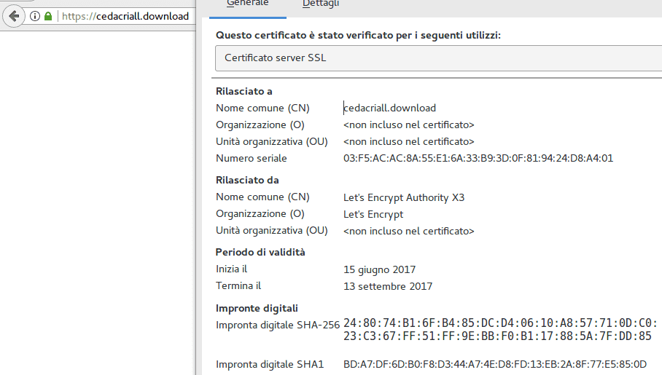Click the Let's Encrypt Authority X3 value

point(404,197)
